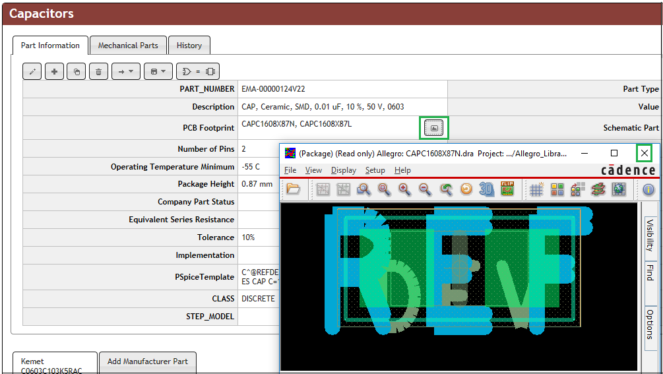This screenshot has width=663, height=374.
Task: Open the Display menu in Allegro
Action: click(344, 170)
